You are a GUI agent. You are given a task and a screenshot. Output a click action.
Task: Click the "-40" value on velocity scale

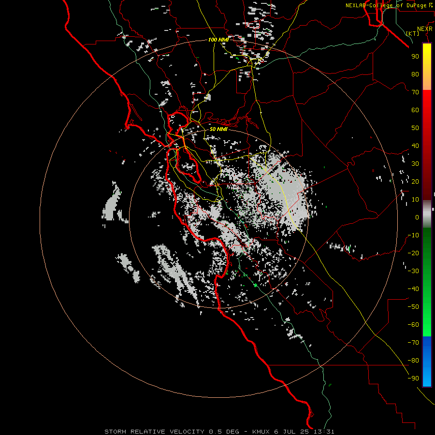[413, 289]
